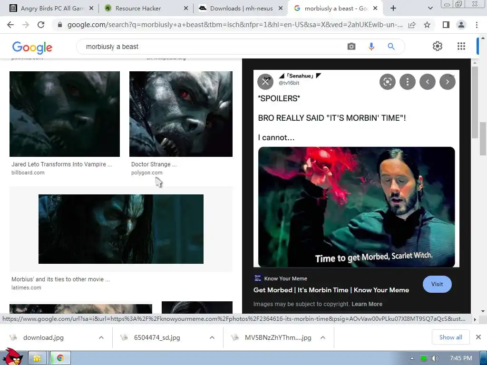Go back using the browser back arrow
Screen dimensions: 487x365
[x=10, y=25]
